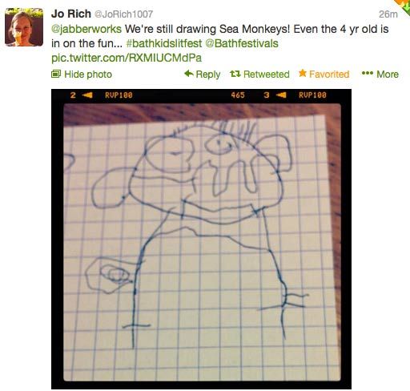Open Jo Rich's profile avatar
The height and width of the screenshot is (391, 410).
click(x=24, y=27)
